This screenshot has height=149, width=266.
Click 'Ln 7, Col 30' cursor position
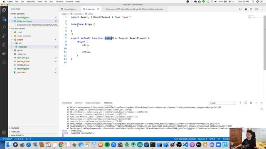pos(185,139)
